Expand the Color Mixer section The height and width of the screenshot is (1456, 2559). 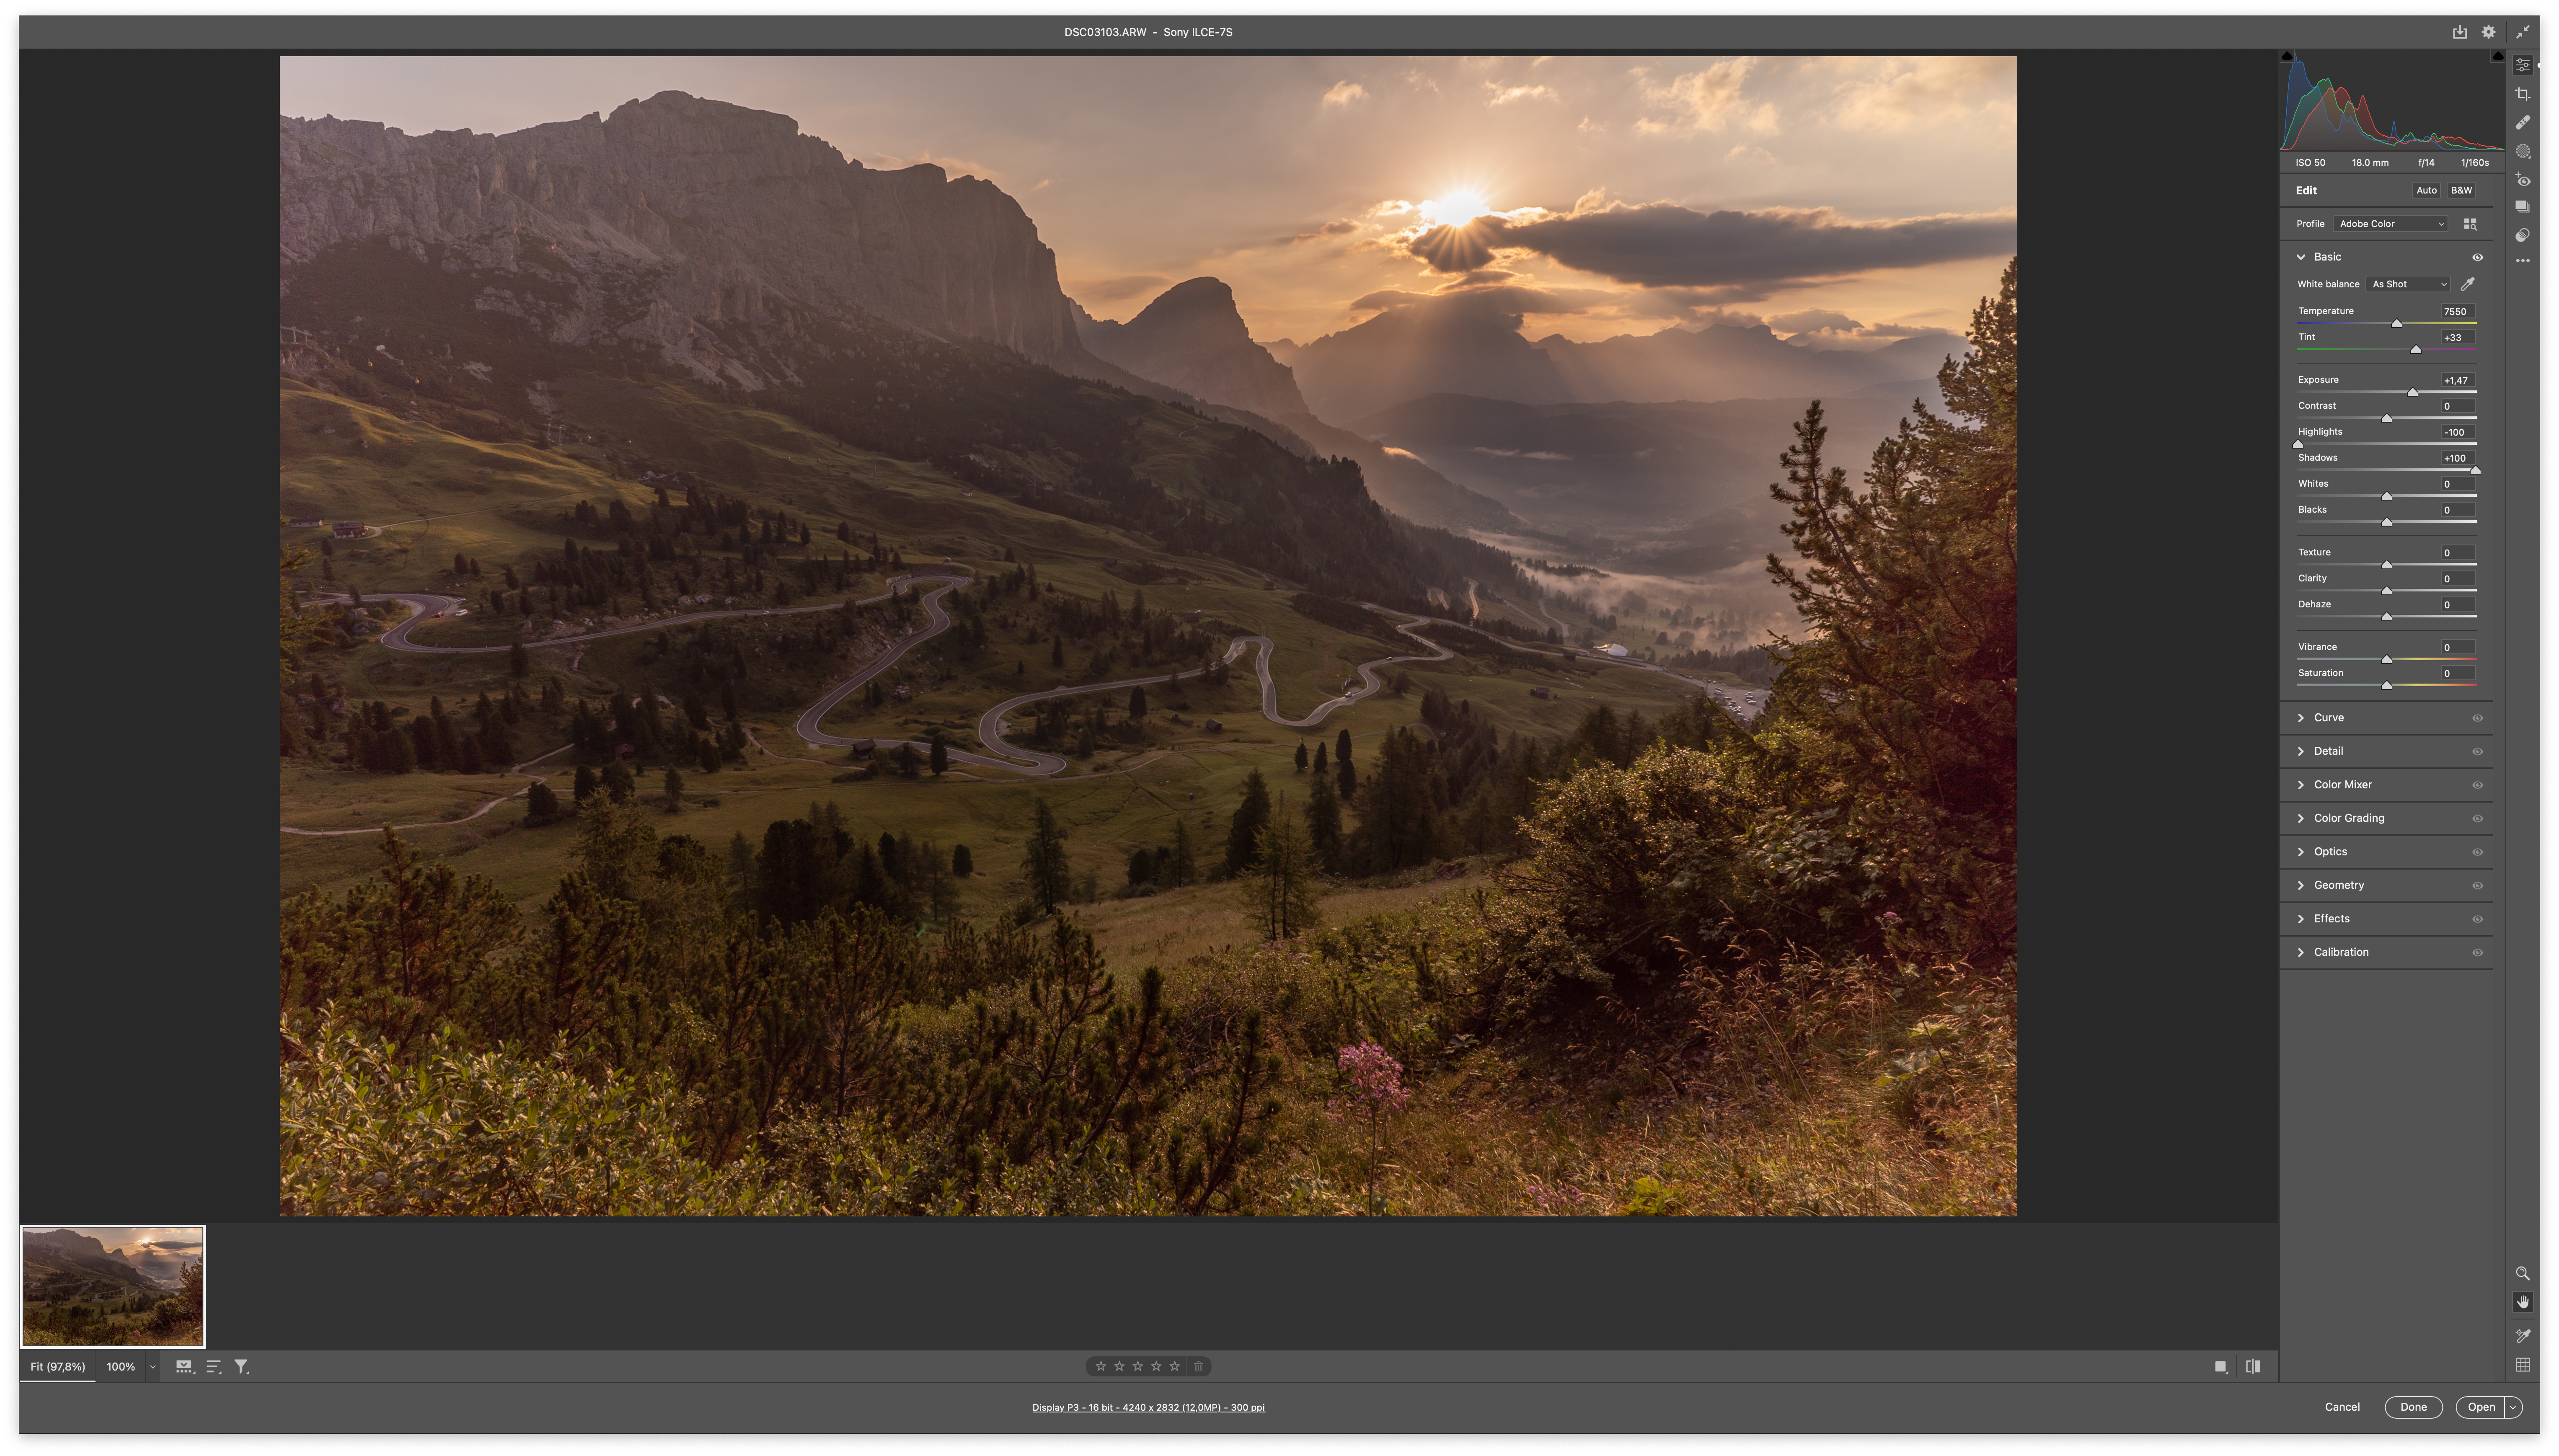(2342, 784)
